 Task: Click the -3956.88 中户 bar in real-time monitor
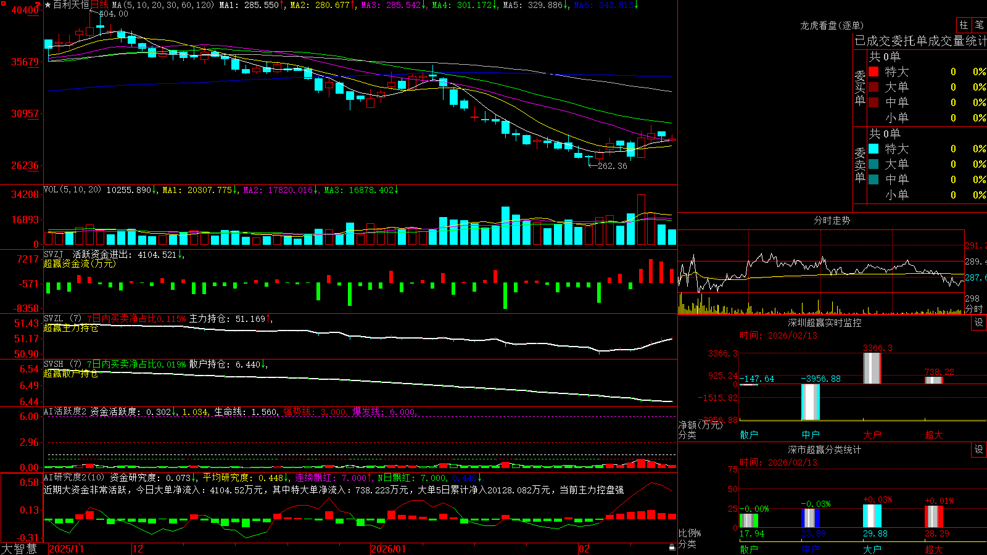[x=810, y=402]
